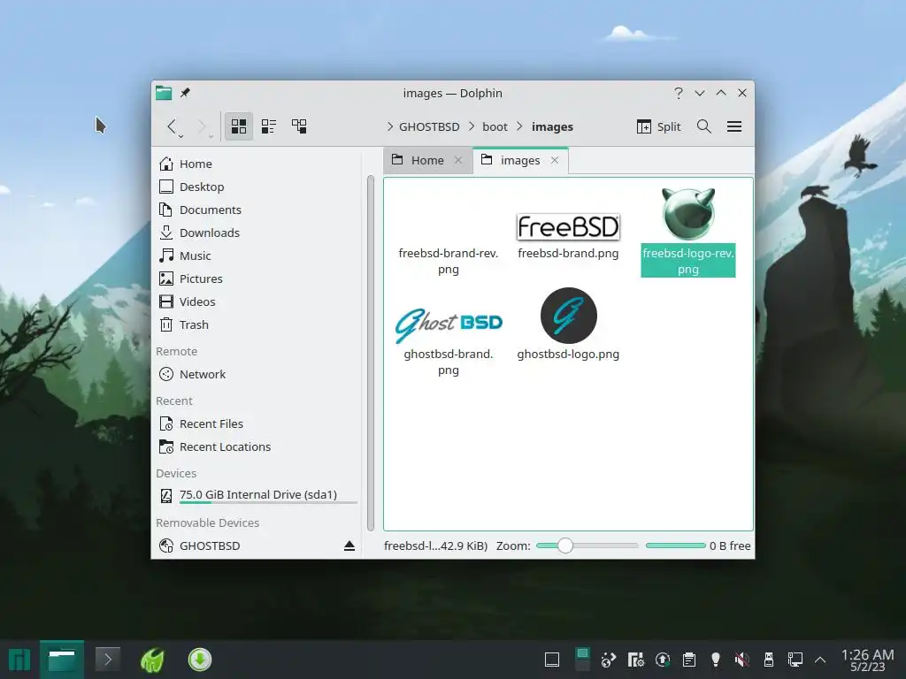Screen dimensions: 906x679
Task: Adjust the Zoom slider handle
Action: pyautogui.click(x=565, y=545)
